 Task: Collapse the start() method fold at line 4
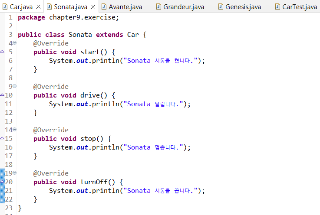(x=14, y=43)
